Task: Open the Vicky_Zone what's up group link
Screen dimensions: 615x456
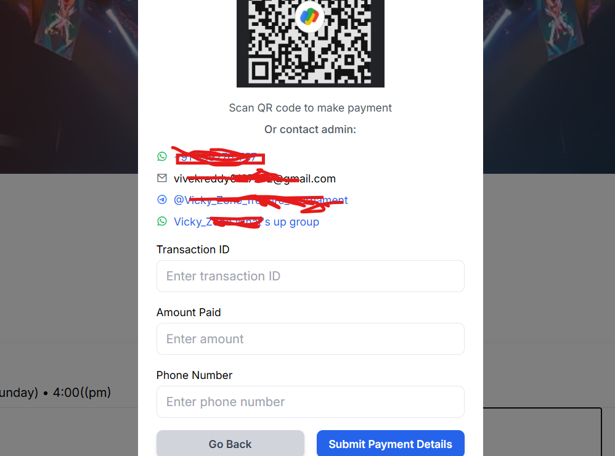Action: click(x=246, y=222)
